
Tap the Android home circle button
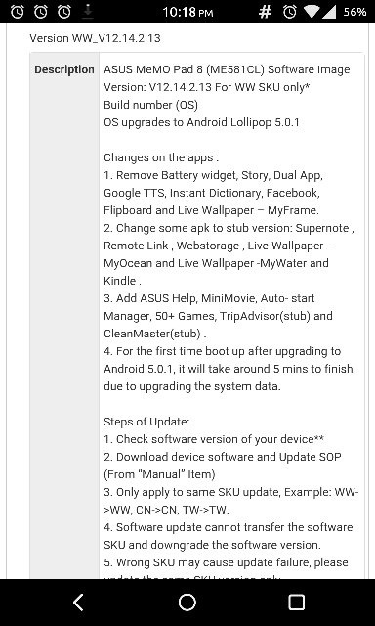187,603
